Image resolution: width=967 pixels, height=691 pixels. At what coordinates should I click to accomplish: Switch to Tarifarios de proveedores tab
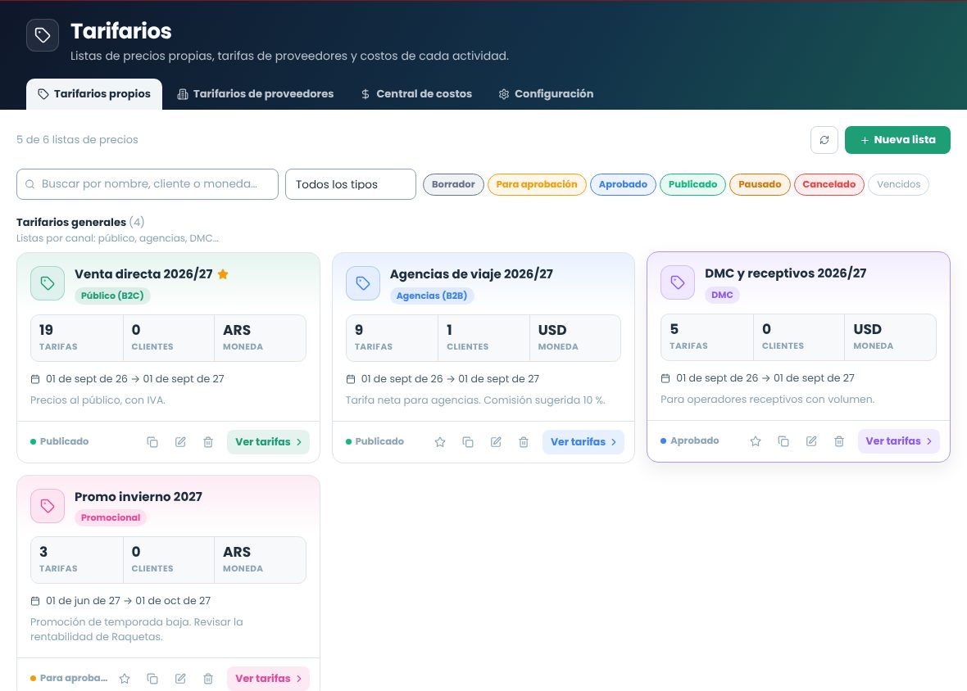tap(256, 93)
